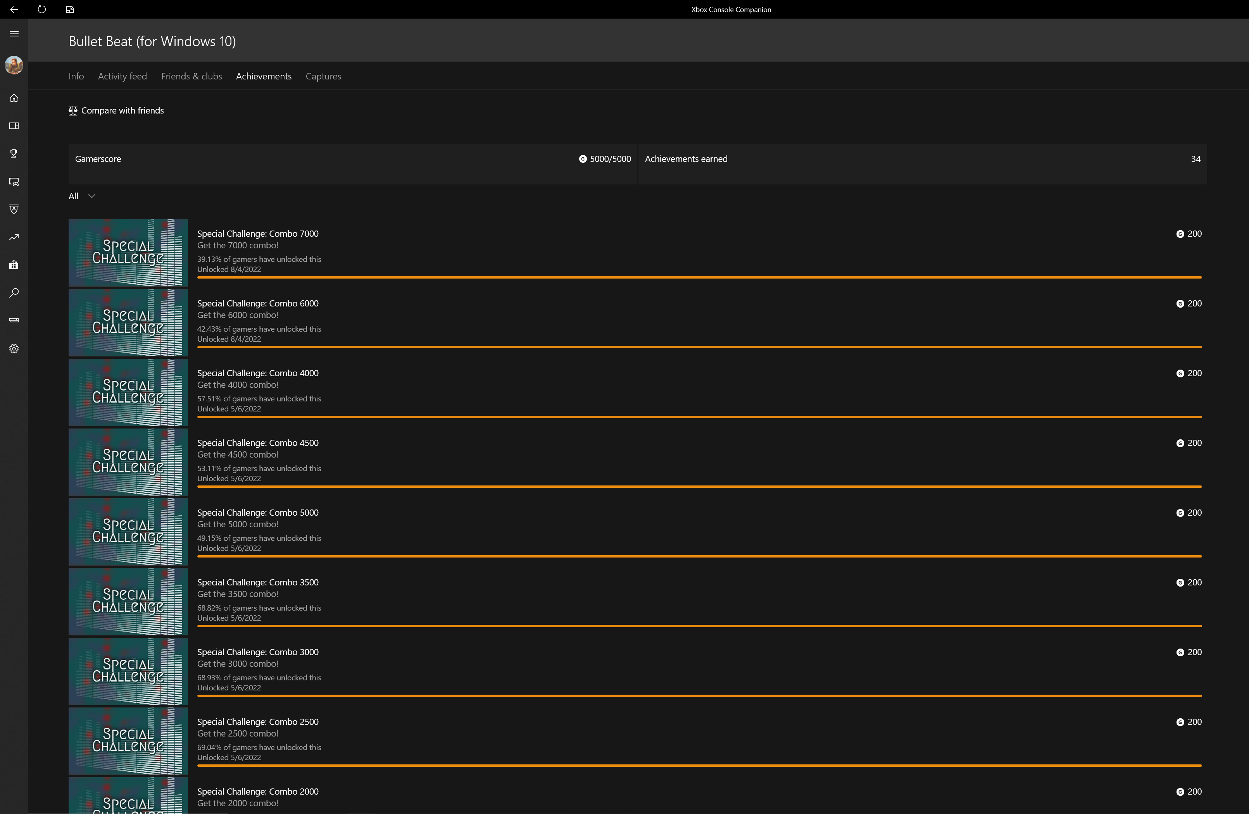
Task: Click Combo 6000 achievement thumbnail
Action: pos(128,323)
